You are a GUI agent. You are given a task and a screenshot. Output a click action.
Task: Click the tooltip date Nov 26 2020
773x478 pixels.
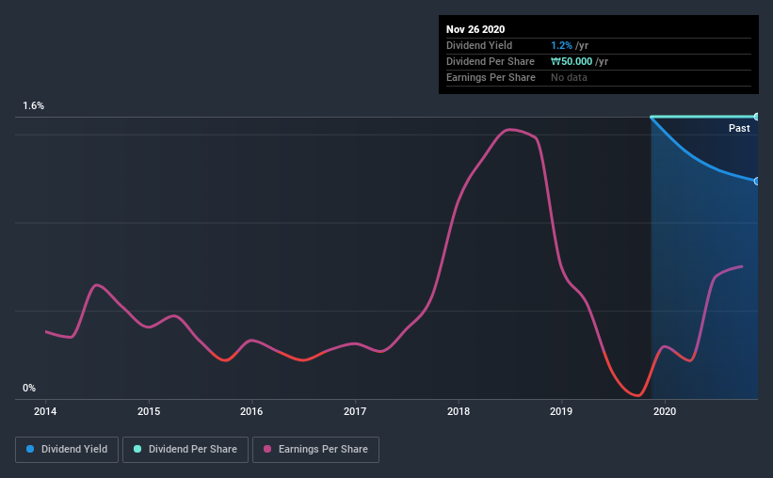[x=475, y=29]
